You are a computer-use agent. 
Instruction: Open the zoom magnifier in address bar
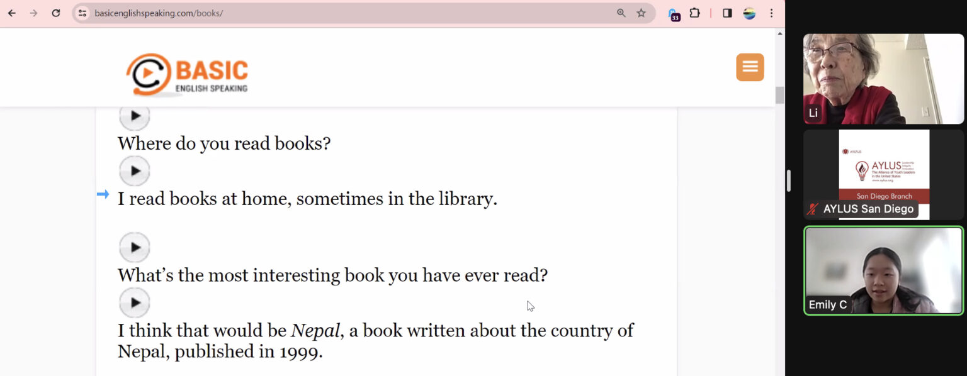621,13
